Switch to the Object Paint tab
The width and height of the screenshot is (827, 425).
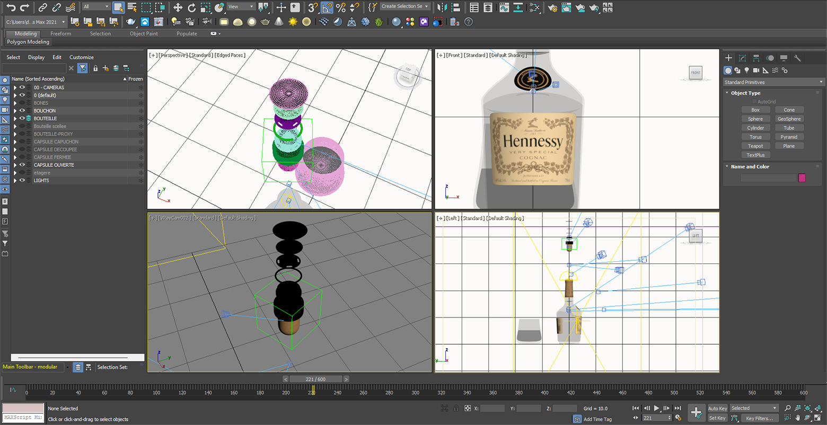pyautogui.click(x=144, y=33)
